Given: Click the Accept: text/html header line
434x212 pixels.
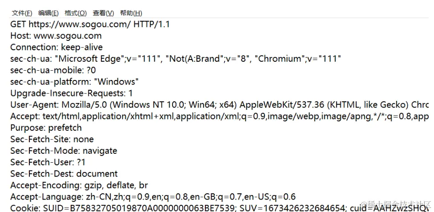Looking at the screenshot, I should pos(220,116).
